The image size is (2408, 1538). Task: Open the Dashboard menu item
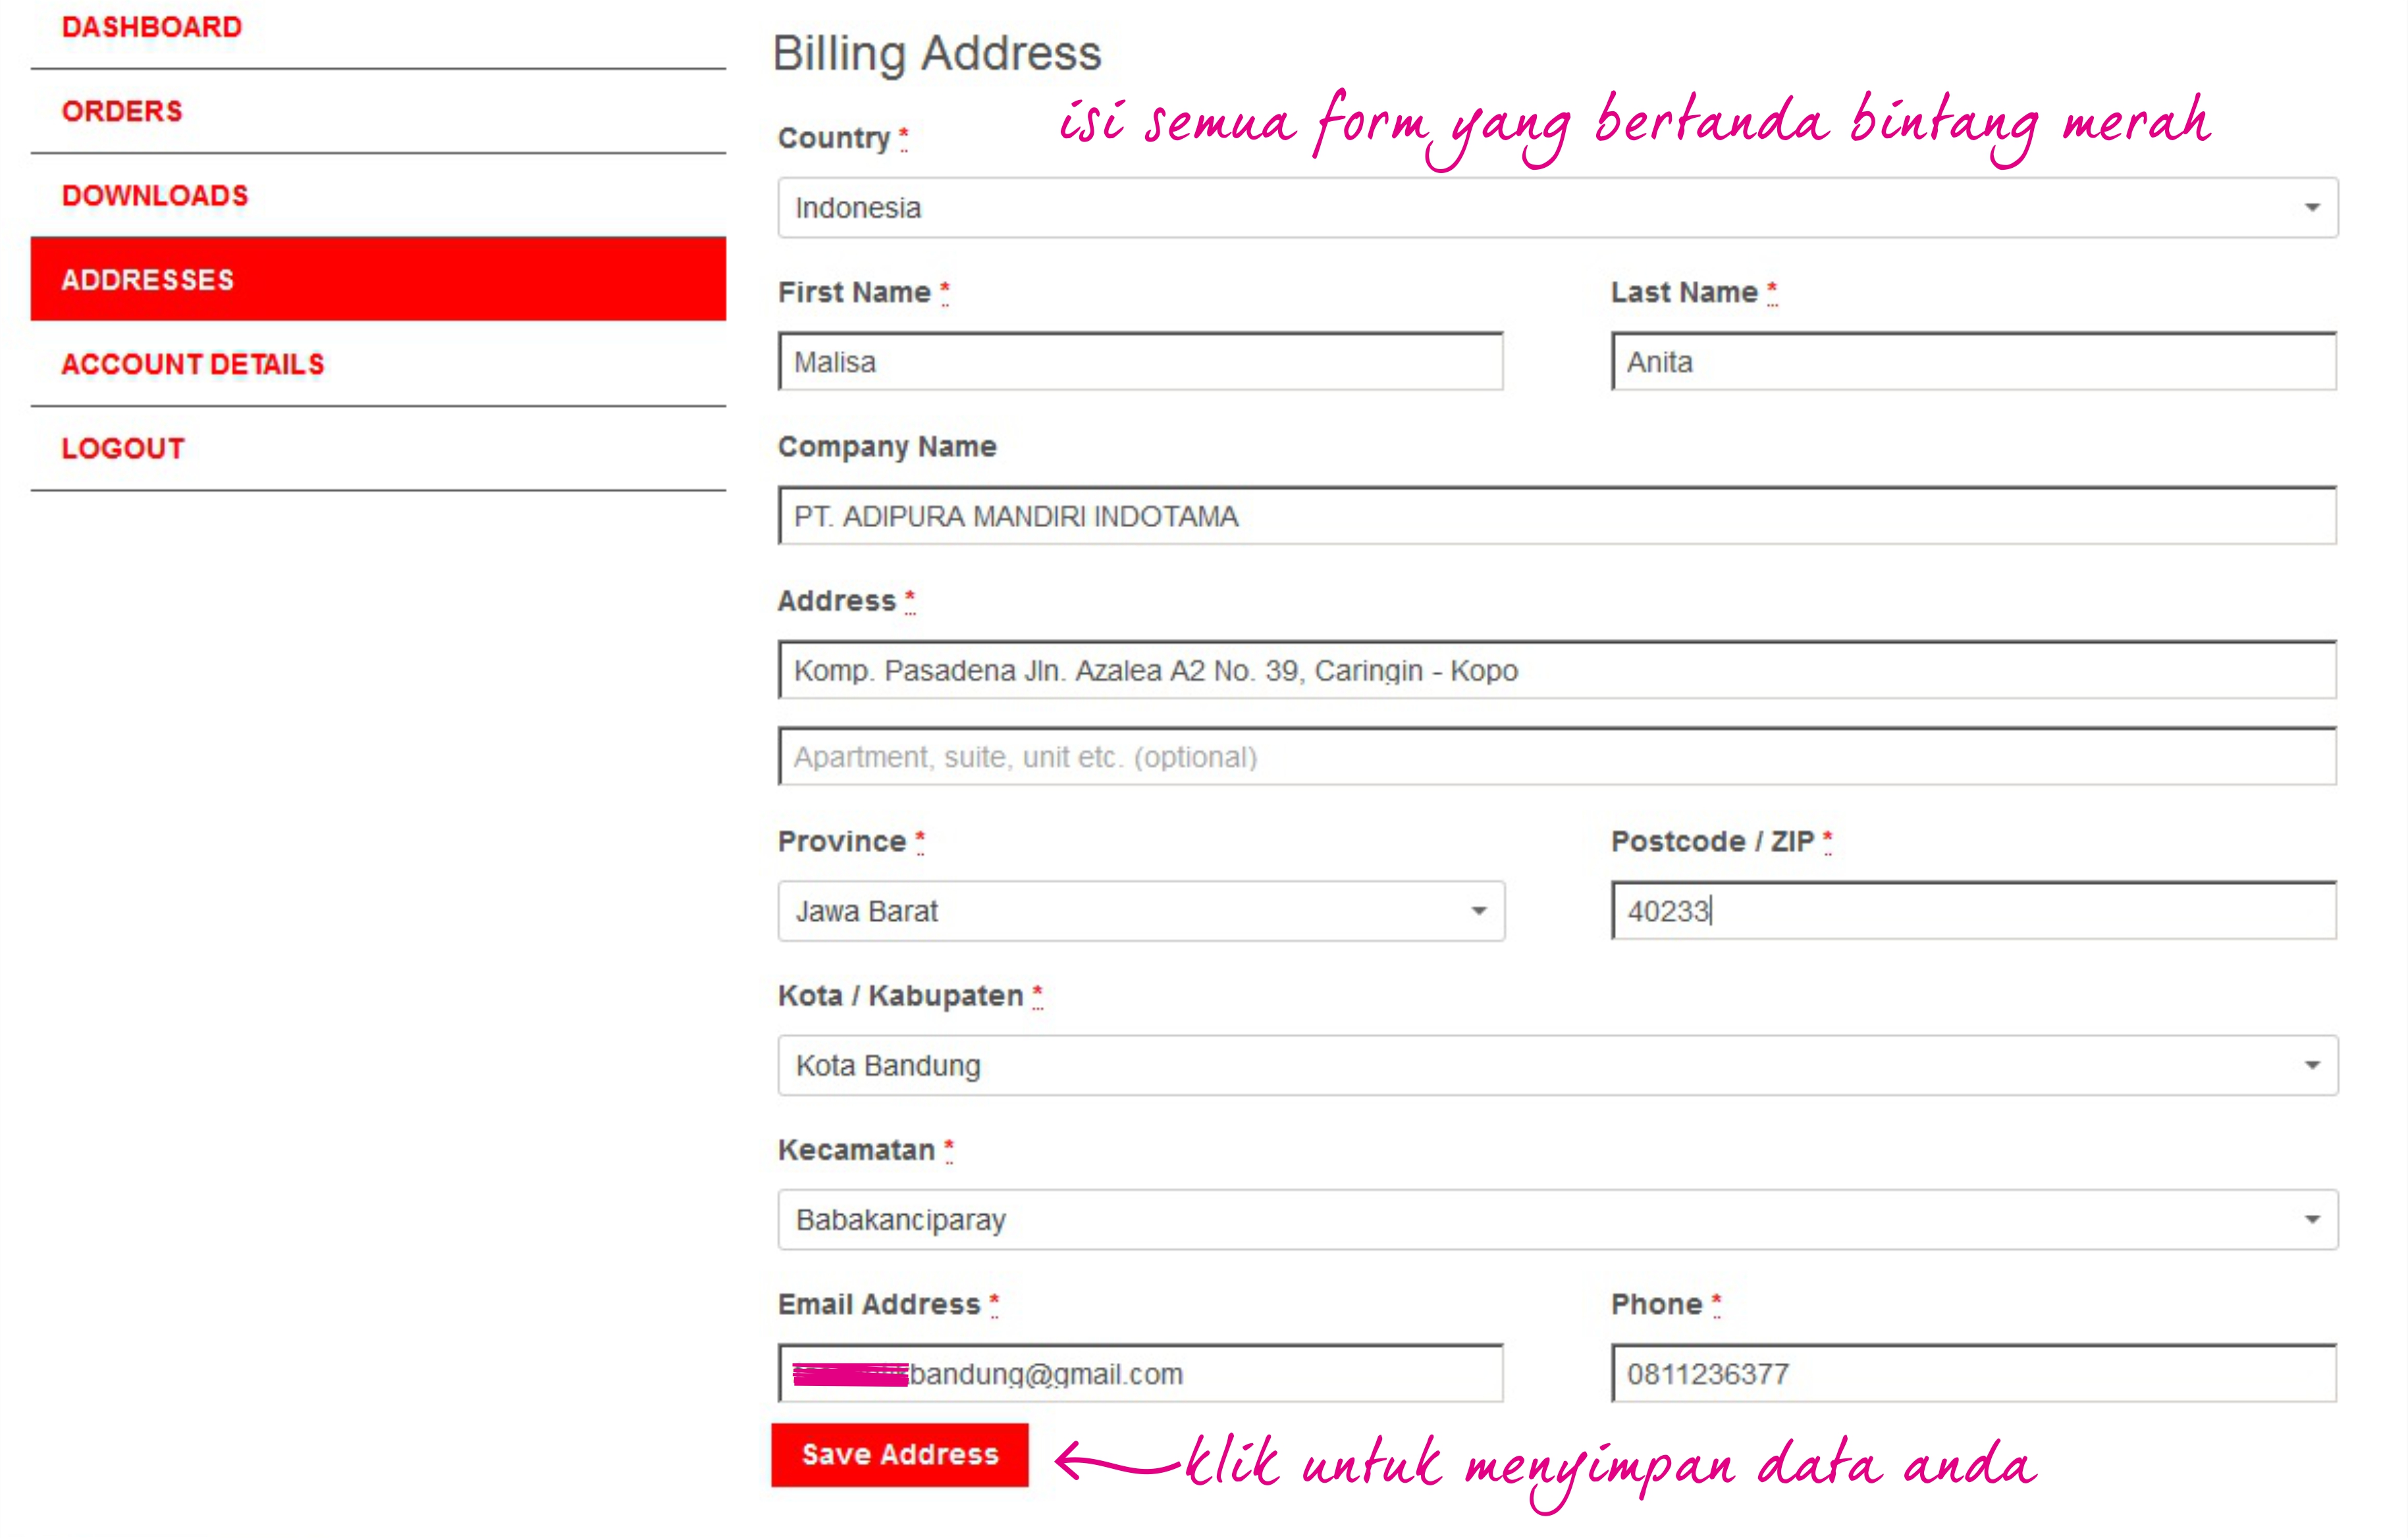point(152,27)
